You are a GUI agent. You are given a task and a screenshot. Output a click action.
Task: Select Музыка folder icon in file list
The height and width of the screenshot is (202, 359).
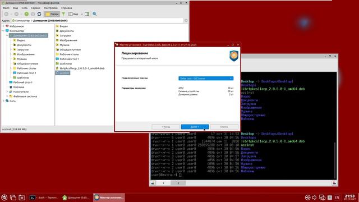[57, 45]
